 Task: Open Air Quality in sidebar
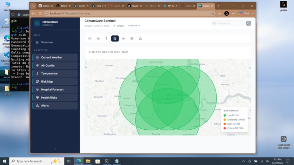pyautogui.click(x=55, y=66)
